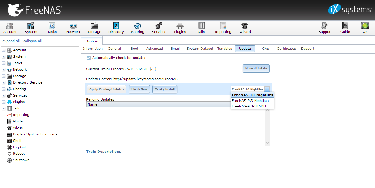Open Reporting in the sidebar tree
Image resolution: width=375 pixels, height=188 pixels.
click(x=21, y=115)
